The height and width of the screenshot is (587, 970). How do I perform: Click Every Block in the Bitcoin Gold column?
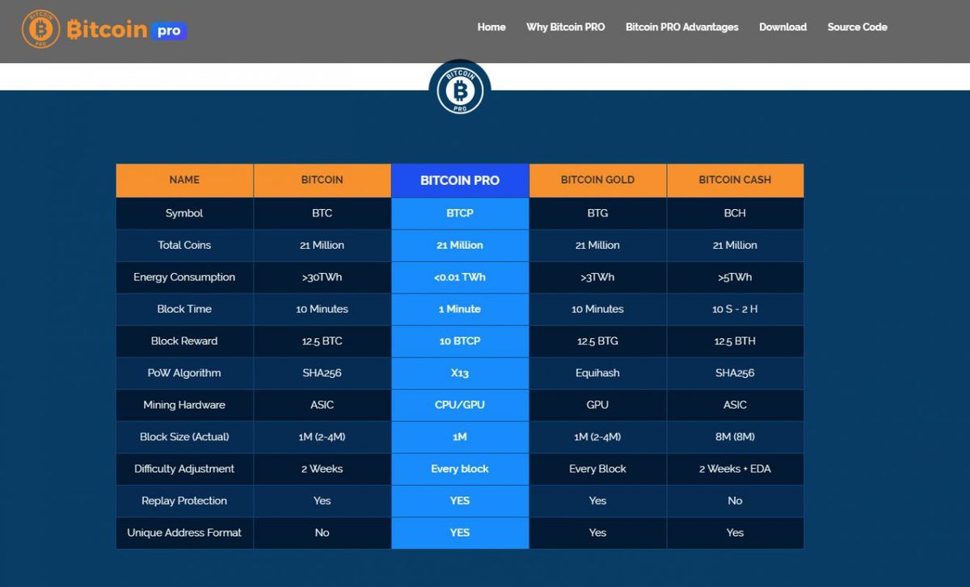point(598,469)
